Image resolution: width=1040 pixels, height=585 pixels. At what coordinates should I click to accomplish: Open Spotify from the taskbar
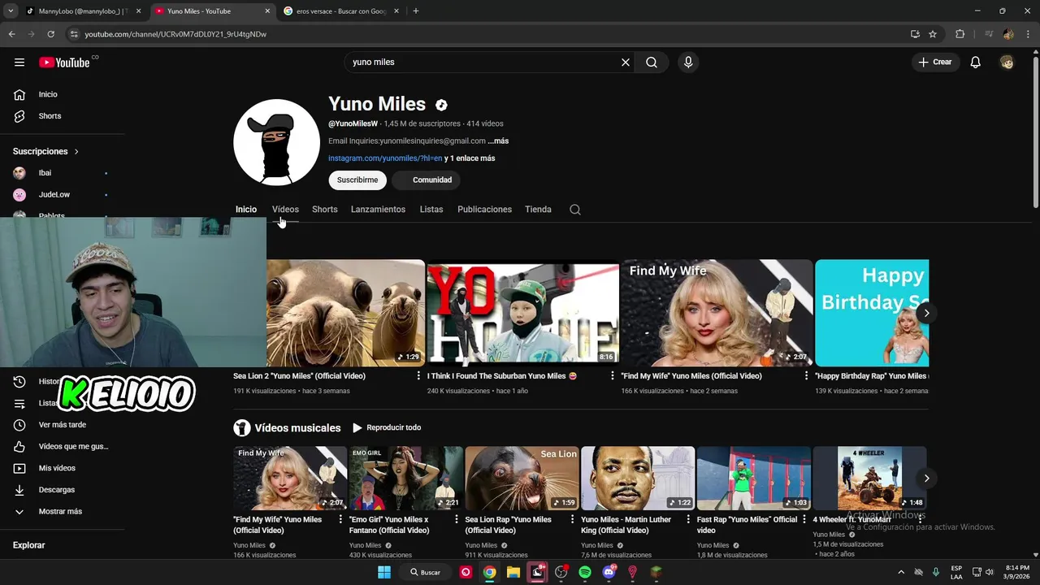pyautogui.click(x=585, y=572)
